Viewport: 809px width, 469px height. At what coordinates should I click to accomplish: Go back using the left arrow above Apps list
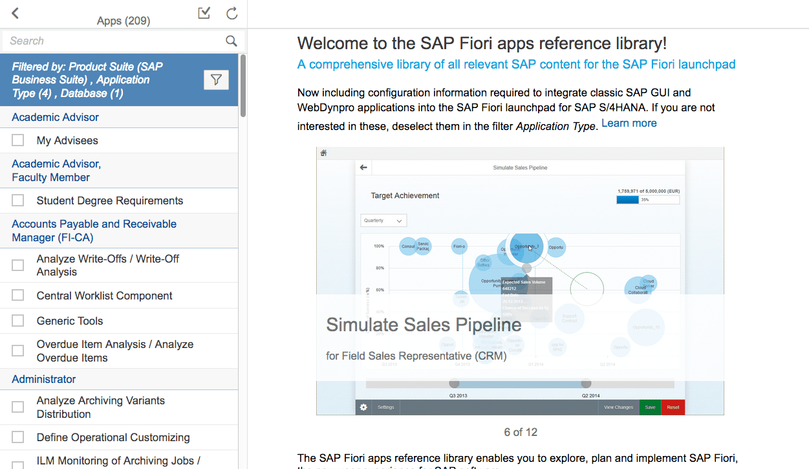pos(16,13)
